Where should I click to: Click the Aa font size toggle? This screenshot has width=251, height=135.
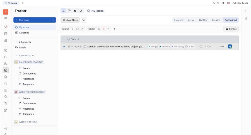coord(218,3)
